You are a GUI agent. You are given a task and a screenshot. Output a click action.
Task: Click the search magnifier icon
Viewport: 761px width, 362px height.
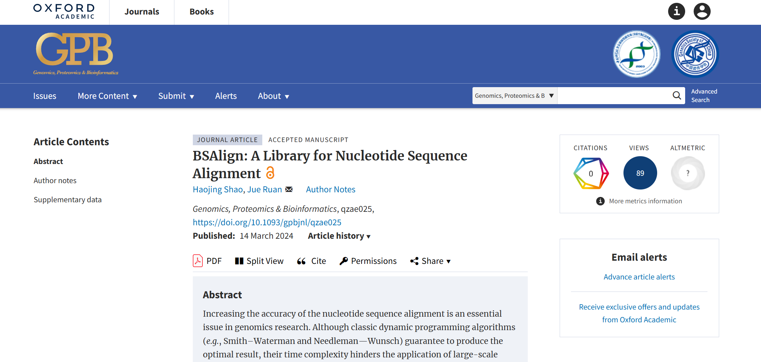677,96
